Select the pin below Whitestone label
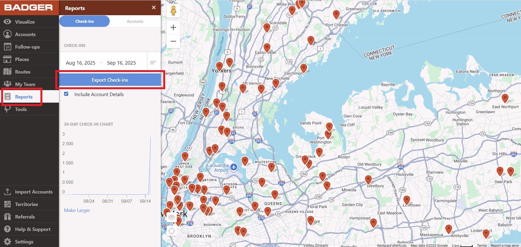Screen dimensions: 521x247 coord(271,167)
